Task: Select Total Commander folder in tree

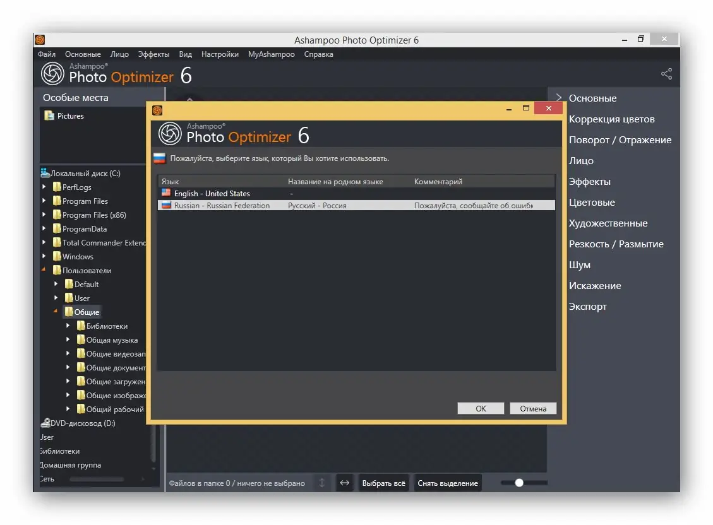Action: tap(104, 242)
